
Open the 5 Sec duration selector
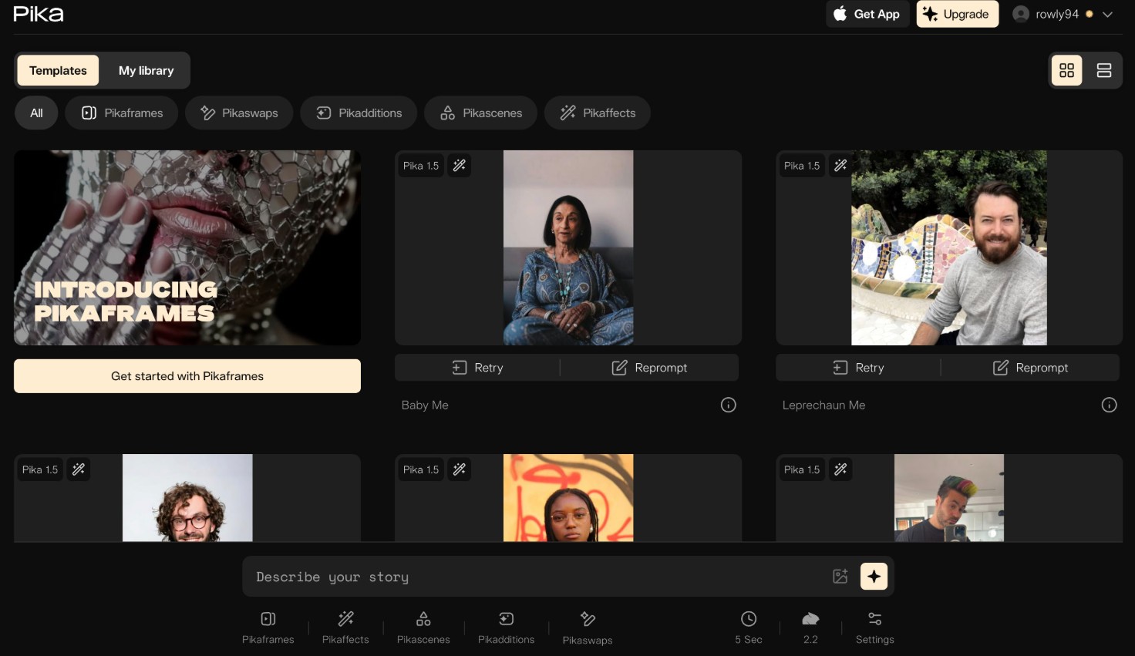pos(748,627)
